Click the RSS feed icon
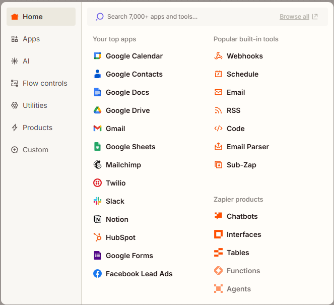The width and height of the screenshot is (334, 305). (x=218, y=110)
